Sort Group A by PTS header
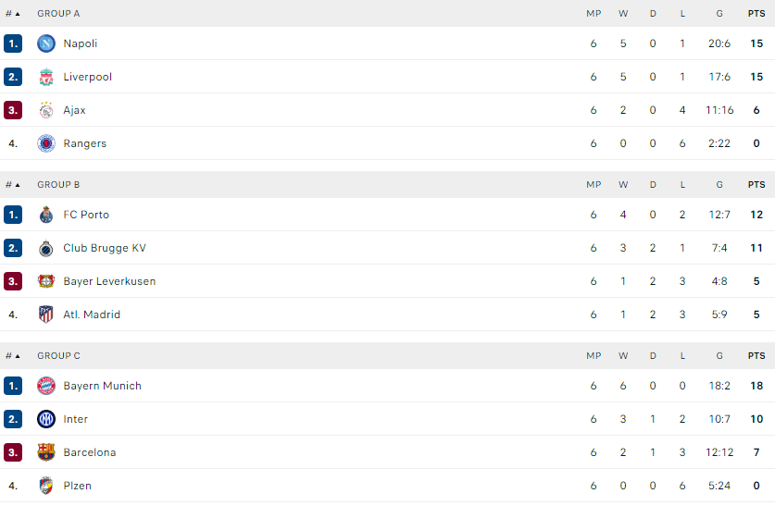This screenshot has width=775, height=506. 756,14
